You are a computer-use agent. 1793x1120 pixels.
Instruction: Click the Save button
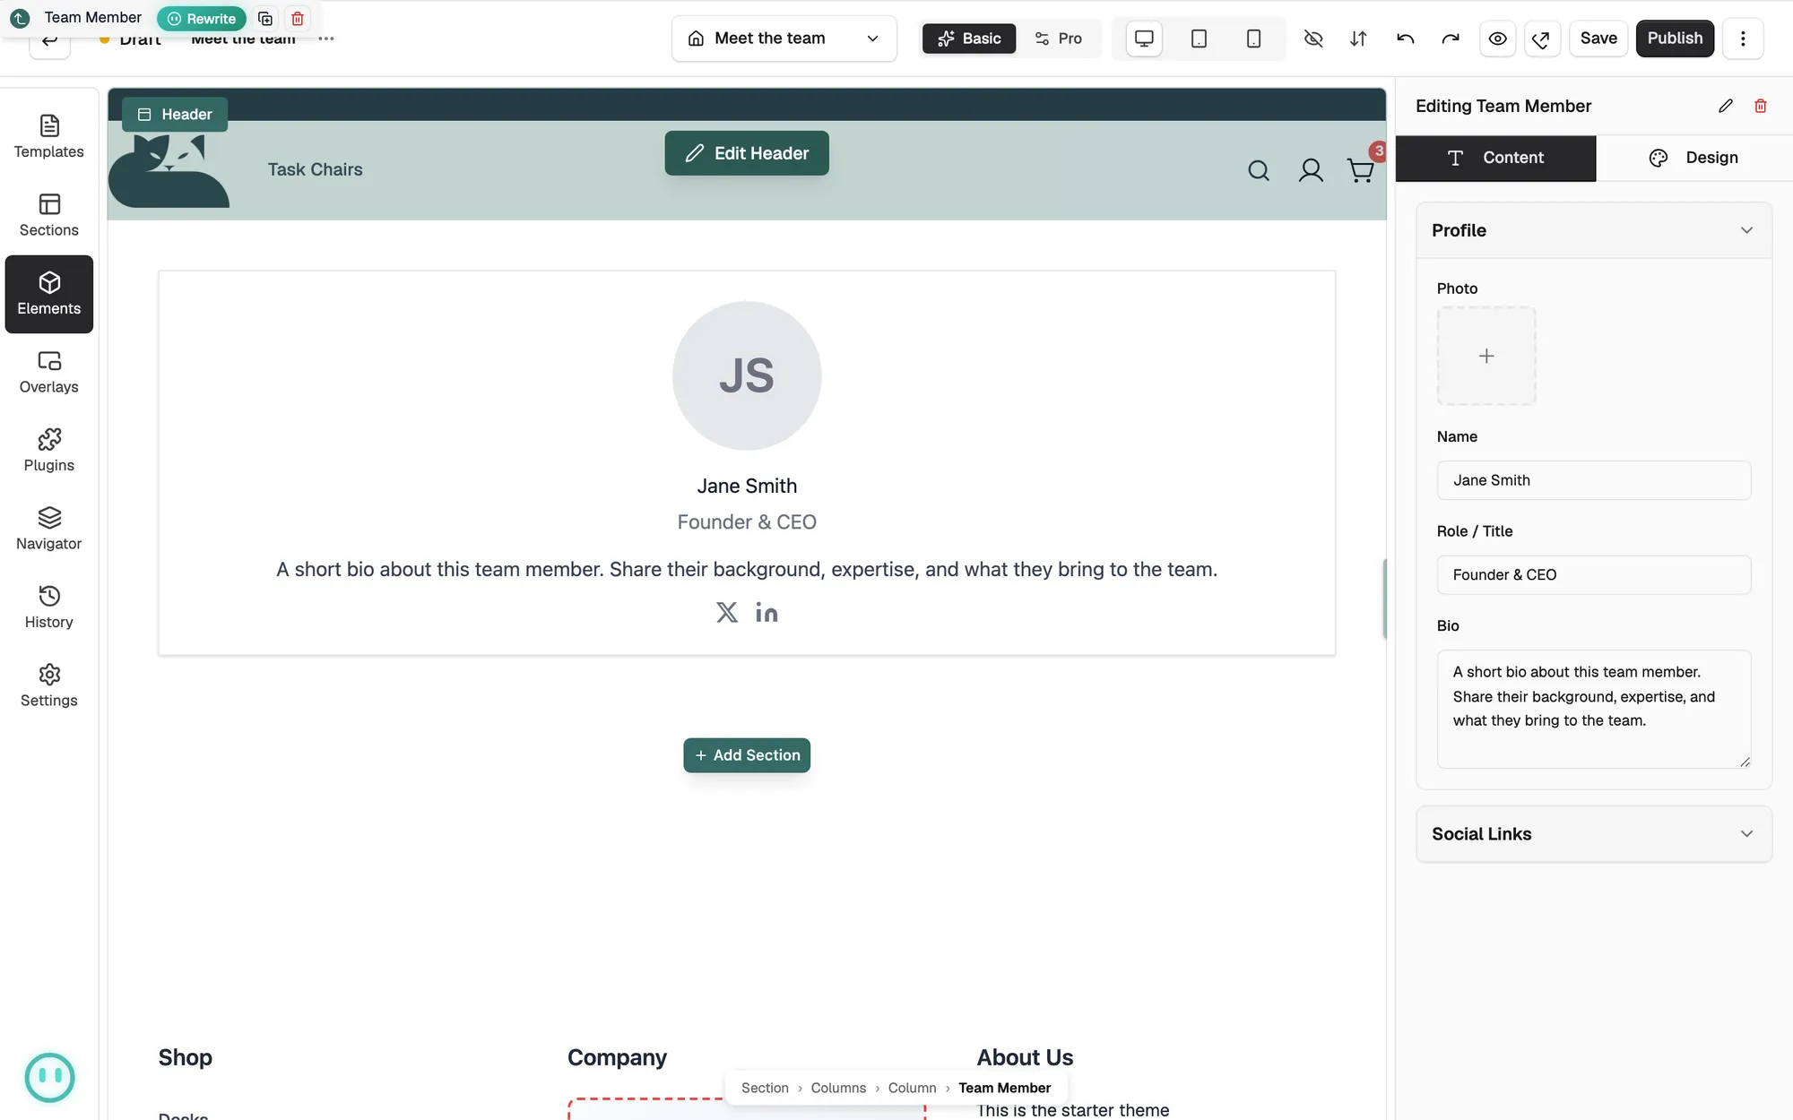1598,39
